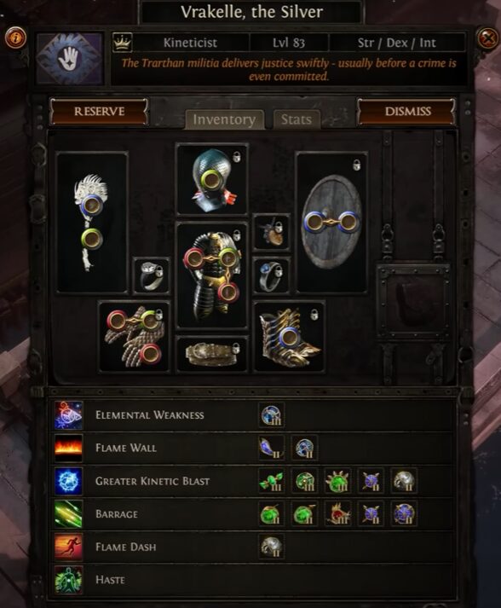Switch to the Stats tab
Image resolution: width=501 pixels, height=608 pixels.
point(297,119)
